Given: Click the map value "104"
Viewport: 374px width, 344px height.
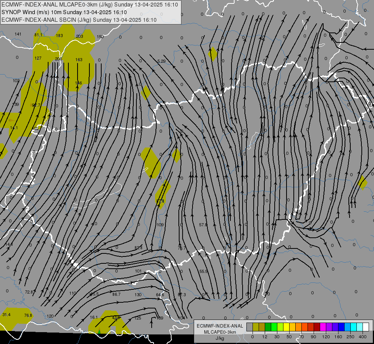Looking at the screenshot, I should pyautogui.click(x=181, y=318).
